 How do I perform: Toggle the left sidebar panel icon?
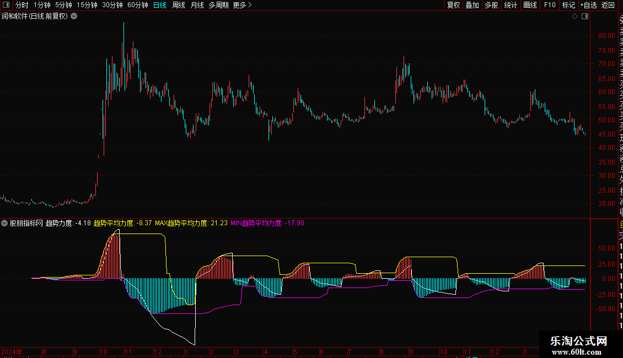click(5, 5)
